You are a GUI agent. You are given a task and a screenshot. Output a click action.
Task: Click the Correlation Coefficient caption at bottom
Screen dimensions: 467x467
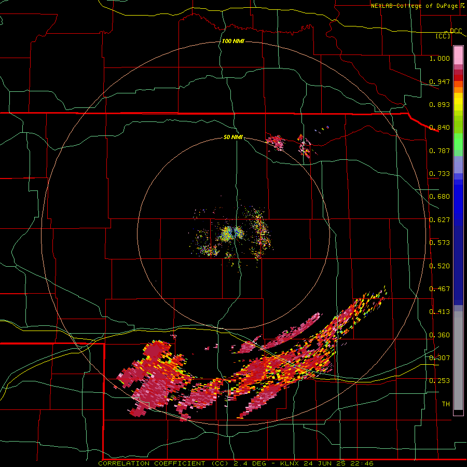pos(236,463)
